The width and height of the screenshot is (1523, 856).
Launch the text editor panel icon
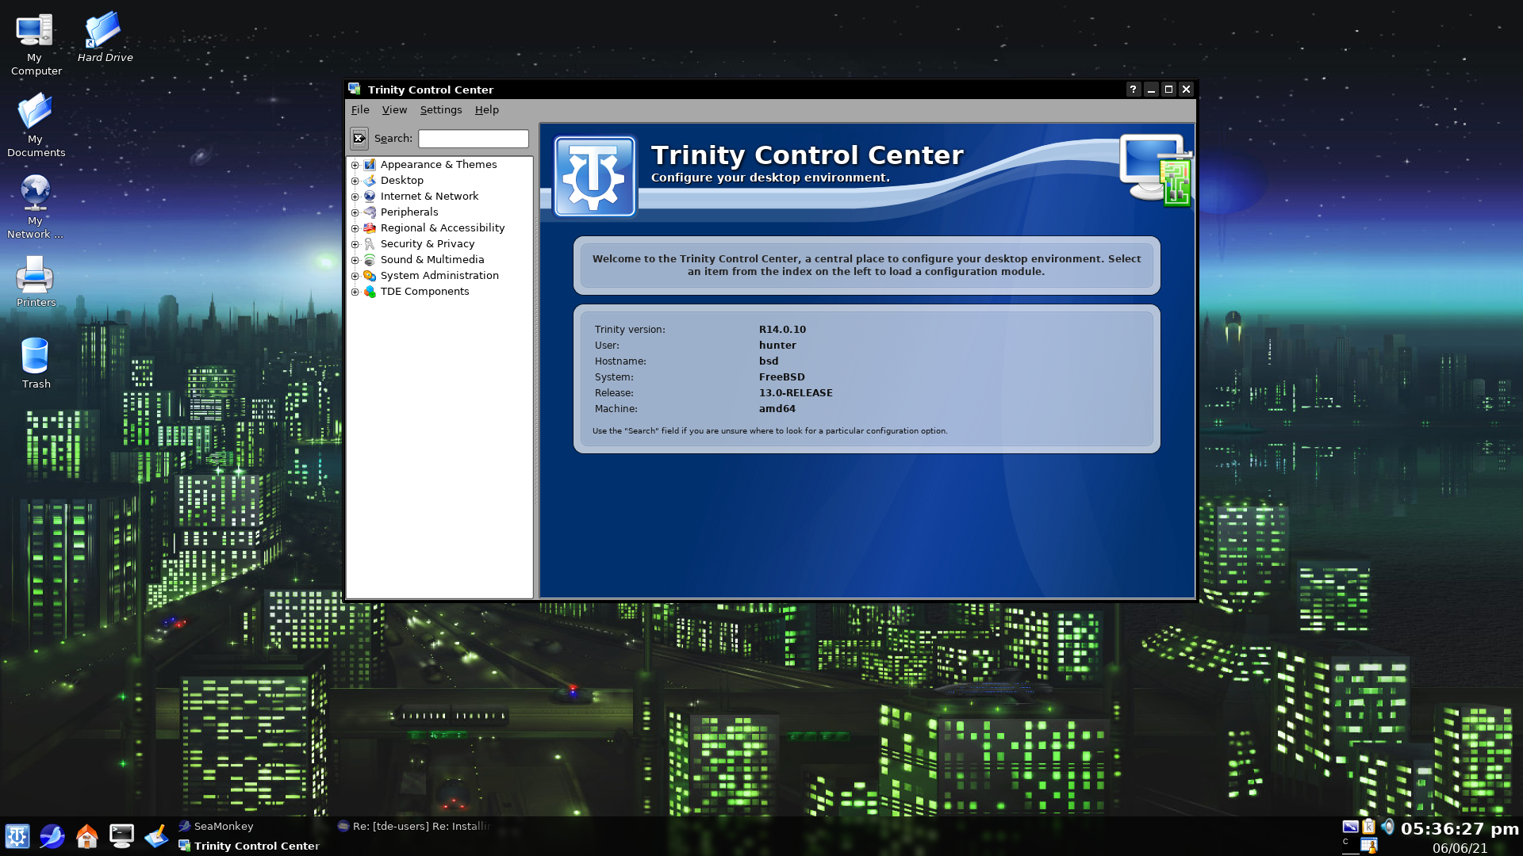tap(156, 836)
